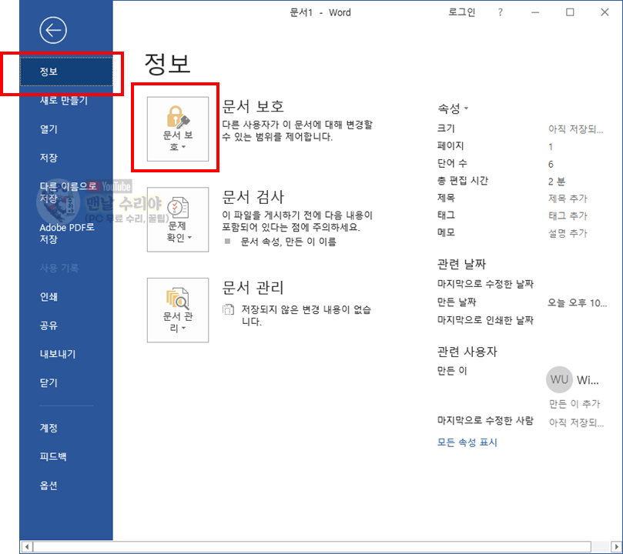The image size is (623, 554).
Task: Click 제목 추가 title field
Action: coord(568,199)
